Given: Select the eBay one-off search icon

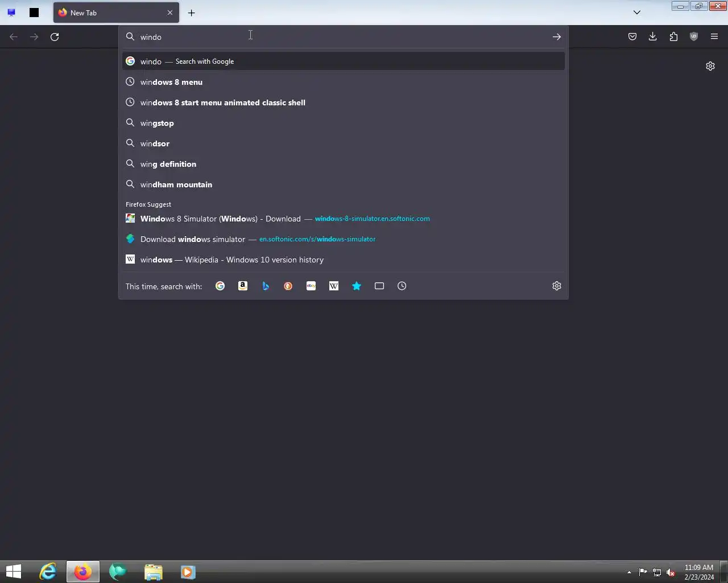Looking at the screenshot, I should 311,286.
